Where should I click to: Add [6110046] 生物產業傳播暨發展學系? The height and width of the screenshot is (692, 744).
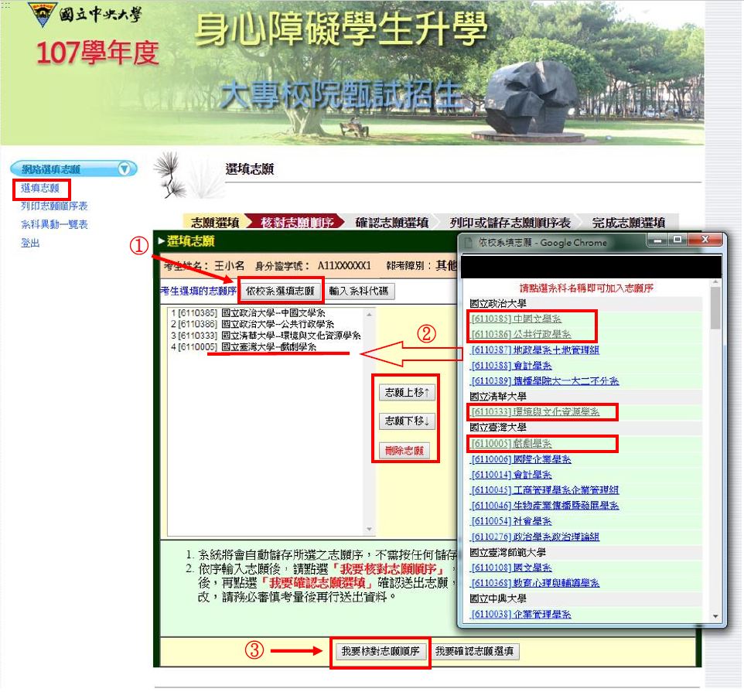544,506
